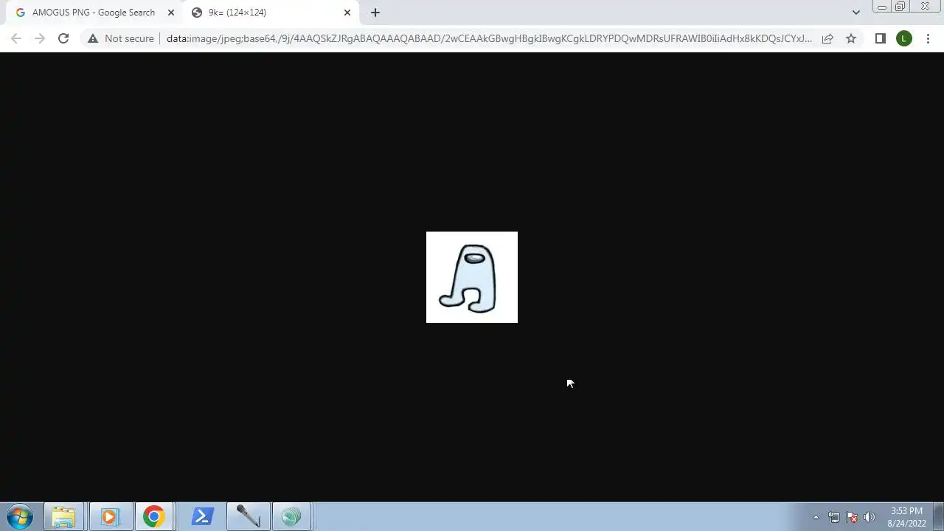Toggle the Chrome side panel
The image size is (944, 531).
tap(880, 38)
